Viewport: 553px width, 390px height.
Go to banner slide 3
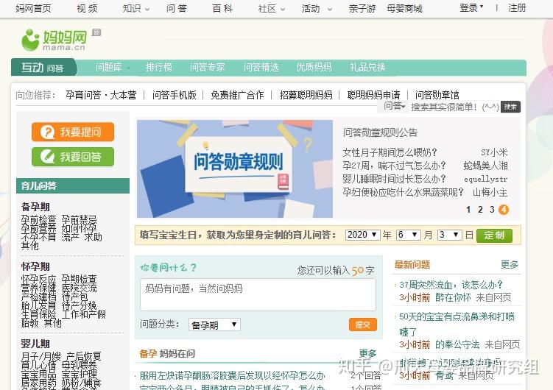[492, 210]
